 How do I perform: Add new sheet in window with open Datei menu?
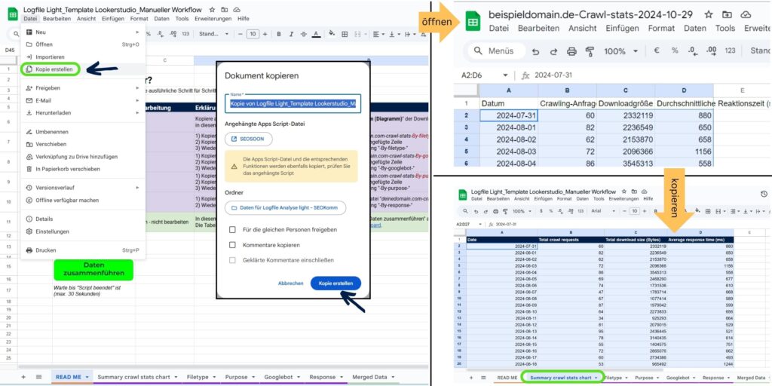point(23,377)
